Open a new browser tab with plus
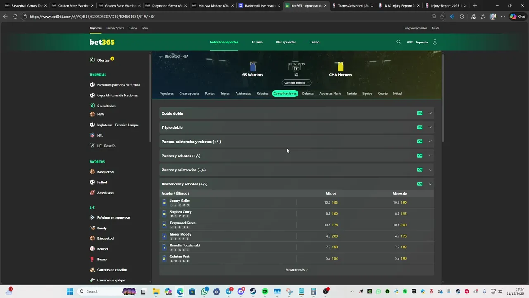 coord(475,6)
